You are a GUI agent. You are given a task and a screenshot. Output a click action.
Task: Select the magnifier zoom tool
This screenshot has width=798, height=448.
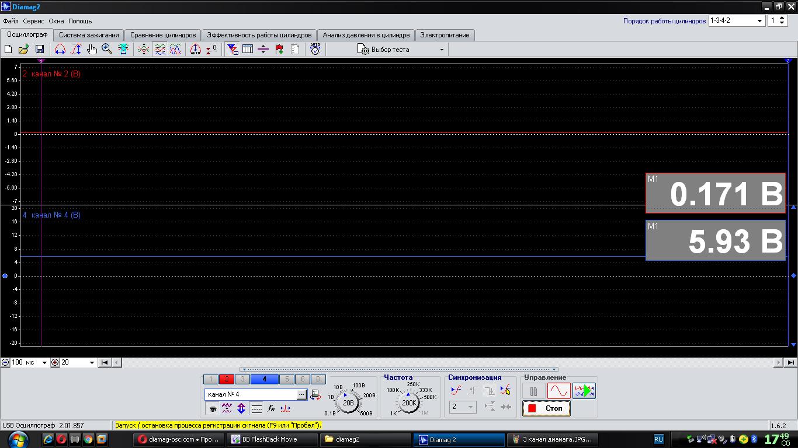point(107,50)
